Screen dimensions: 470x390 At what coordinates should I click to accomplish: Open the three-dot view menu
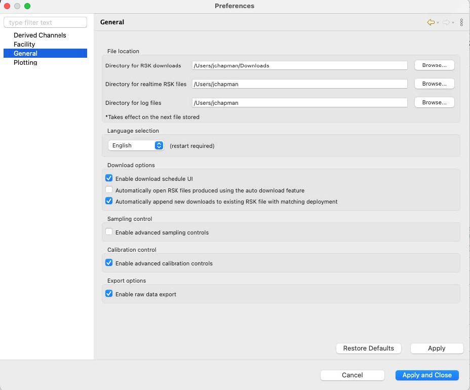pos(461,22)
